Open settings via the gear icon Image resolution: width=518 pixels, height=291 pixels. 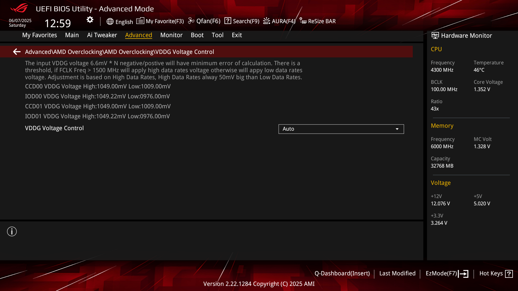[90, 20]
